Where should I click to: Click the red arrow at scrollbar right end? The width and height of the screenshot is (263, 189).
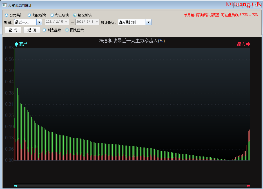248,186
